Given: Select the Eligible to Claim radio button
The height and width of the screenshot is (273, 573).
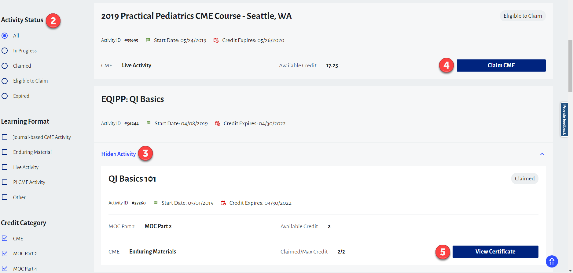Looking at the screenshot, I should pyautogui.click(x=5, y=81).
